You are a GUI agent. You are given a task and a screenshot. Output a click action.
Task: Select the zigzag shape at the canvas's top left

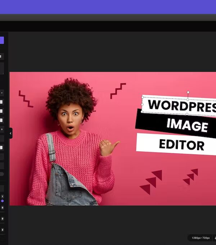click(x=26, y=99)
